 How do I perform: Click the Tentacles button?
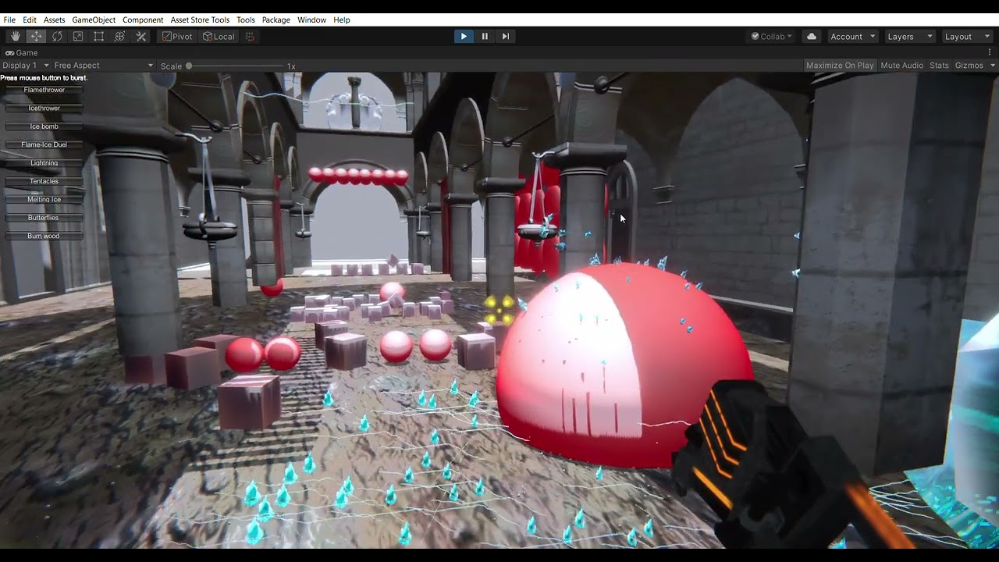(44, 181)
